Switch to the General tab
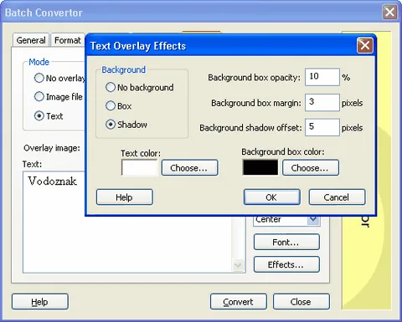Image resolution: width=402 pixels, height=322 pixels. coord(31,40)
